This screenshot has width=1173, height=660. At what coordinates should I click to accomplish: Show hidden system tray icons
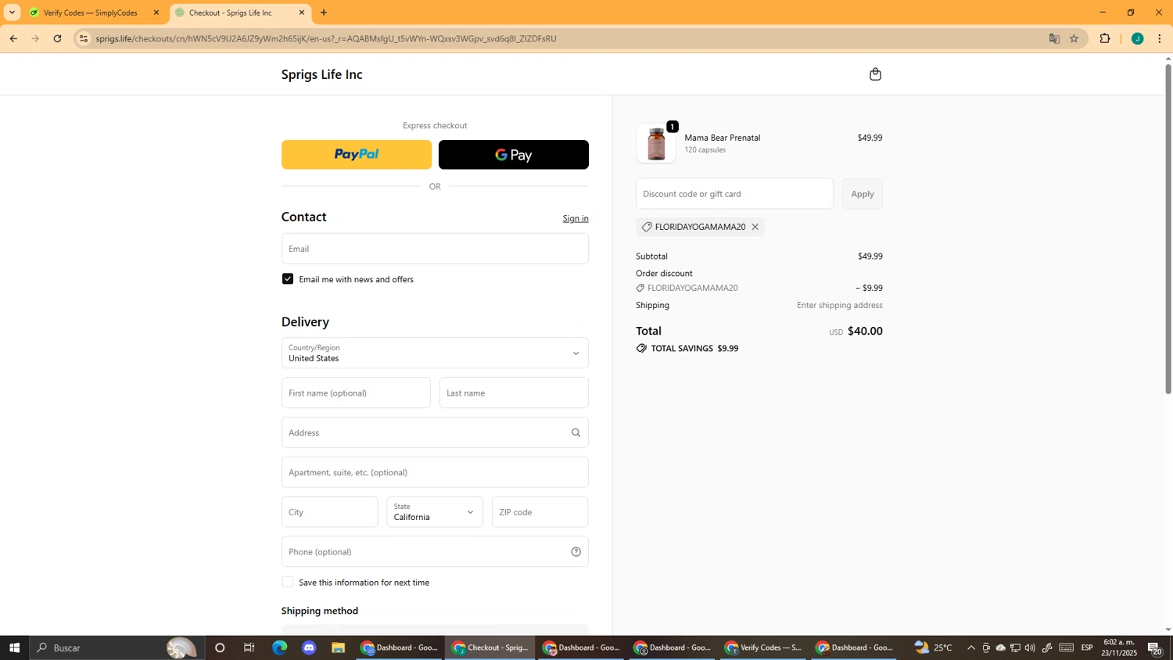coord(971,647)
